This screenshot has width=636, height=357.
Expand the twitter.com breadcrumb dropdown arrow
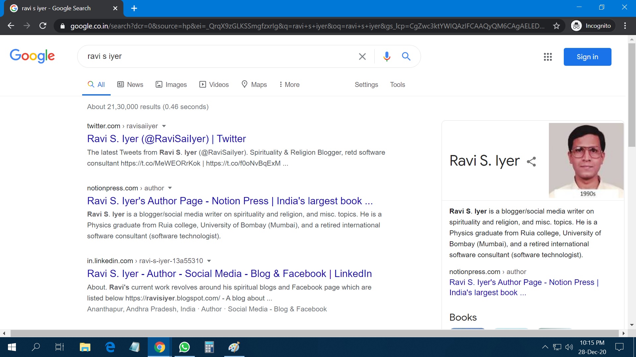pyautogui.click(x=164, y=126)
